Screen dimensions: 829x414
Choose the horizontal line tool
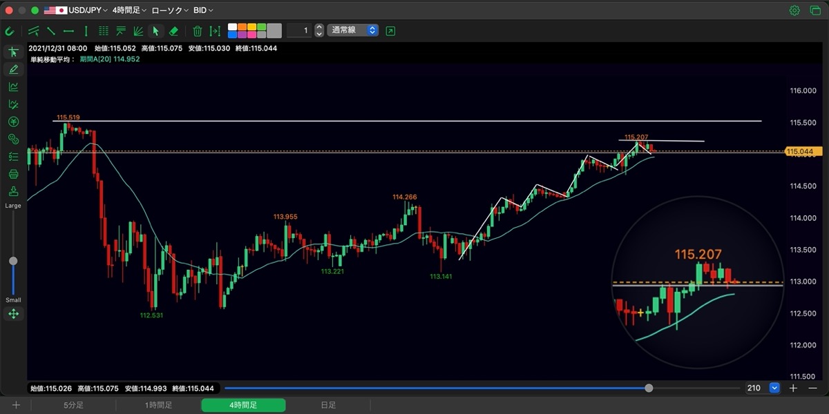68,31
